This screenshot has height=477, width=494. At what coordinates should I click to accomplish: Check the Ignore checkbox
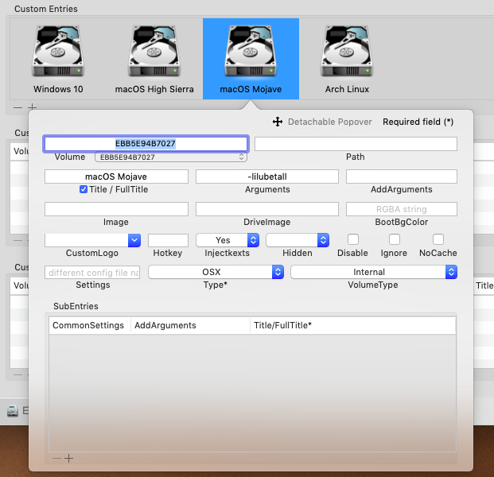pyautogui.click(x=395, y=239)
